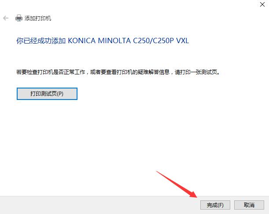Click the 请打印一张测试页 phrase
This screenshot has height=214, width=269.
(x=196, y=72)
